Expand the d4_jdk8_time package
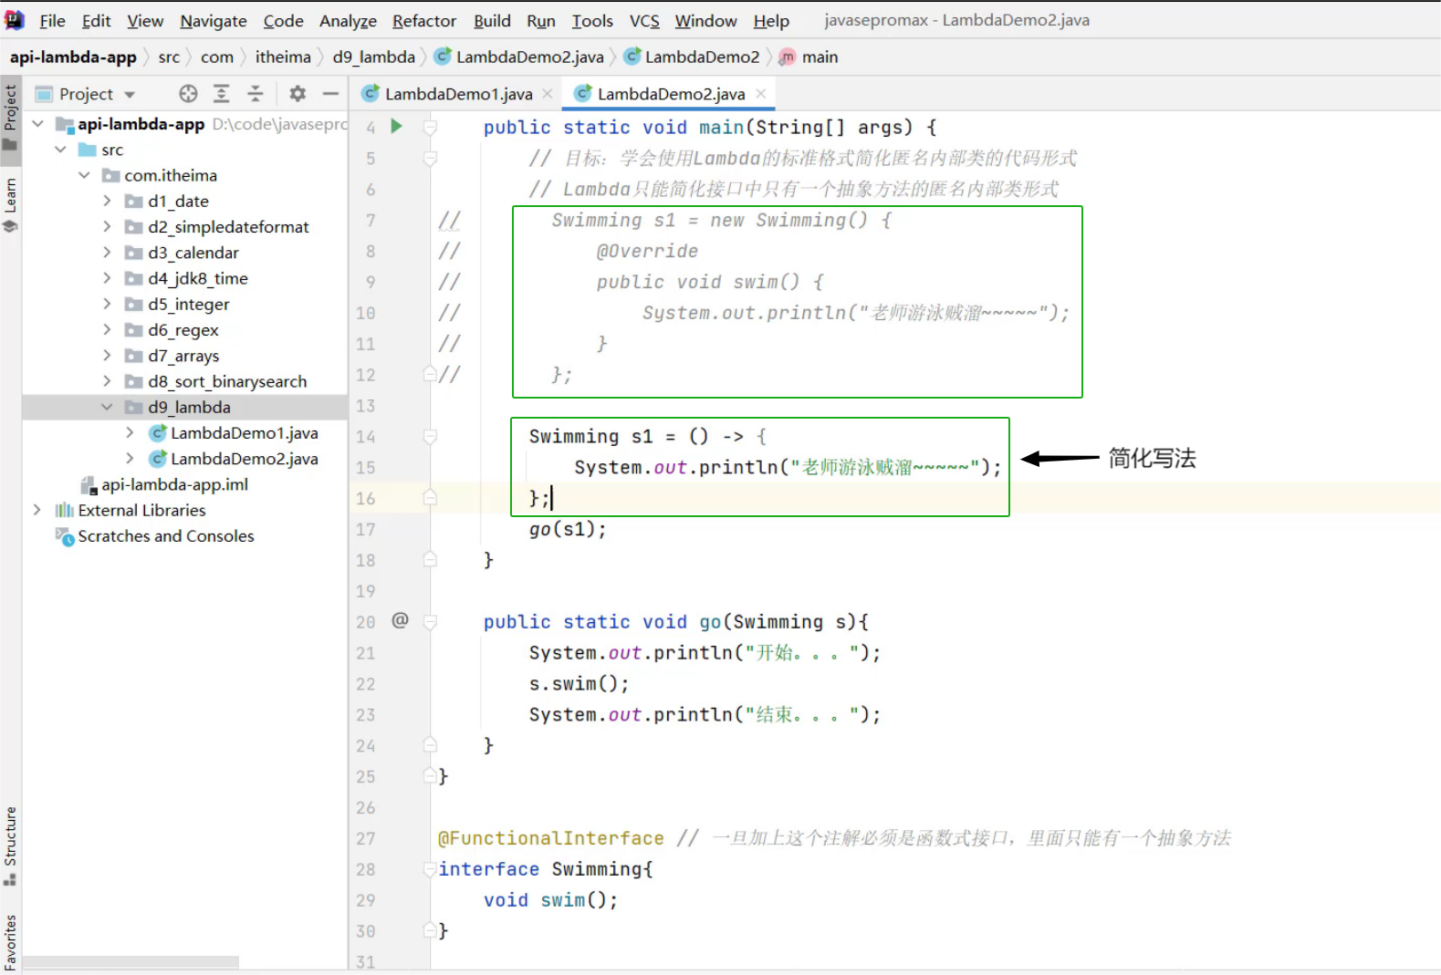 coord(107,278)
